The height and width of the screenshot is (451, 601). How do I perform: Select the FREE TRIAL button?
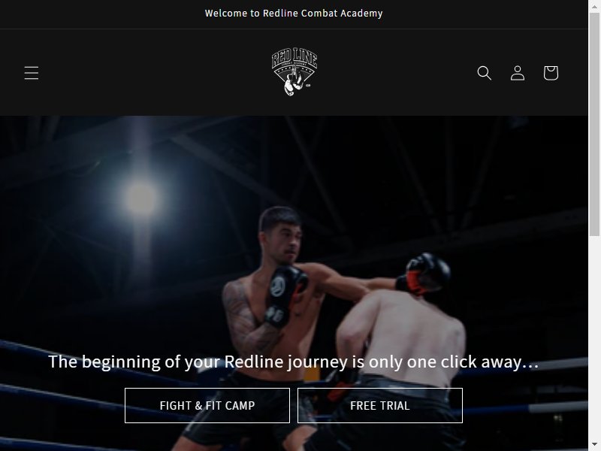(x=380, y=405)
